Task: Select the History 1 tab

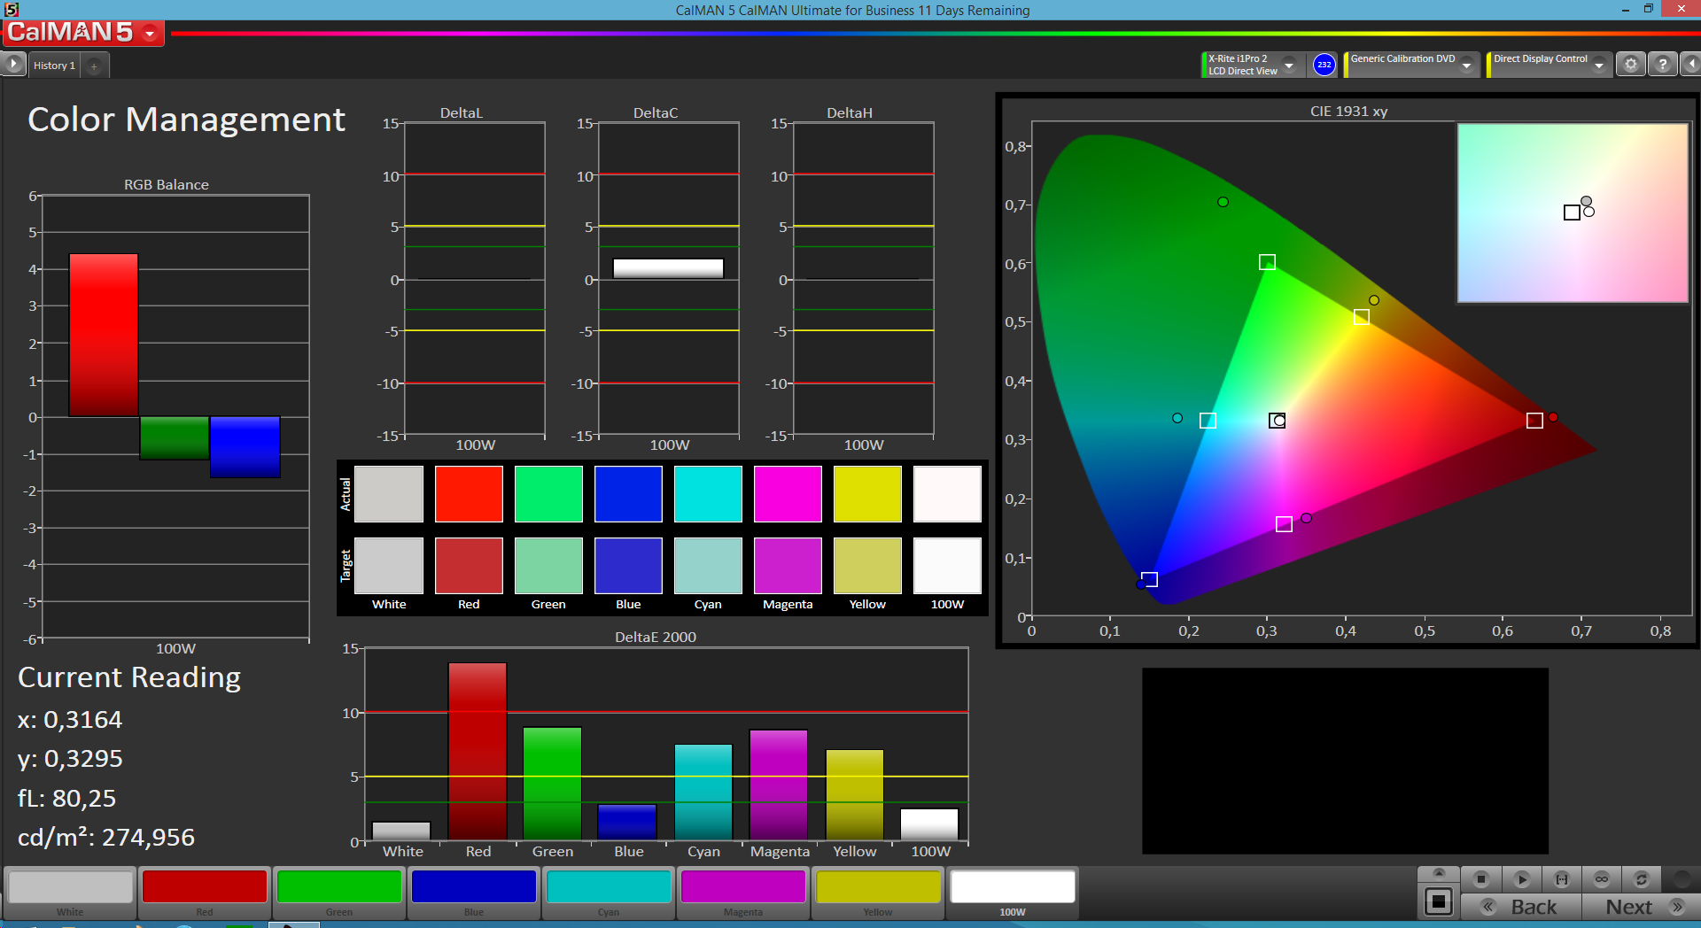Action: click(54, 66)
